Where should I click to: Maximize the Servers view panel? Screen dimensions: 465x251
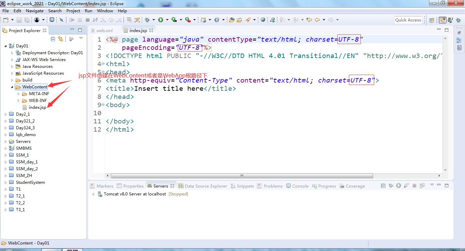pyautogui.click(x=447, y=185)
